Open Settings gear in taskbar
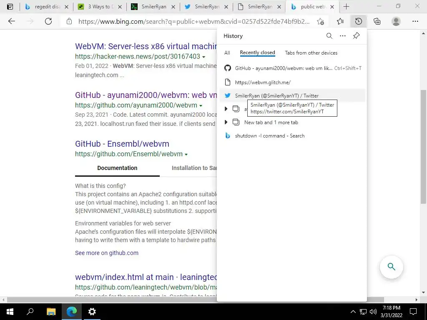Viewport: 427px width, 320px height. click(92, 312)
